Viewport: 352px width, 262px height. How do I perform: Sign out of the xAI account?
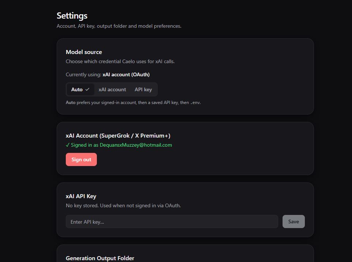click(81, 159)
